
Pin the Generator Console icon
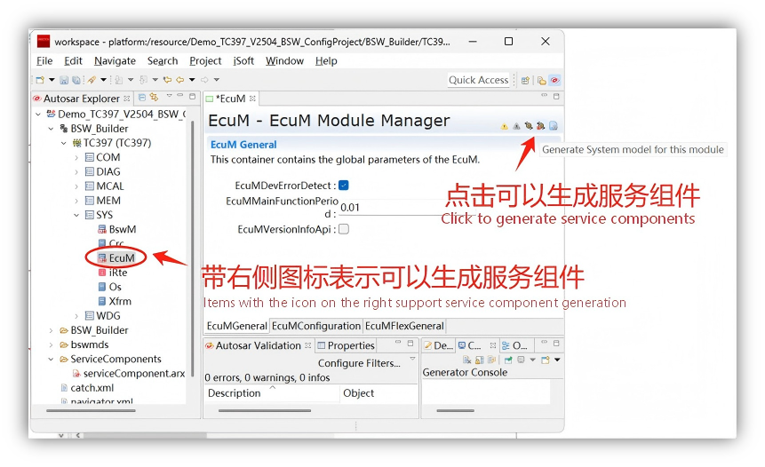pyautogui.click(x=508, y=360)
